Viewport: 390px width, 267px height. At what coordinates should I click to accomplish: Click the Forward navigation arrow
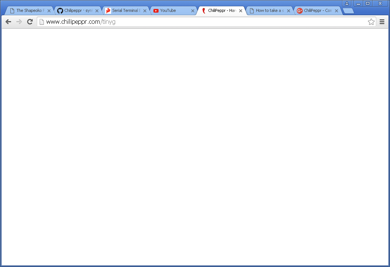(19, 22)
